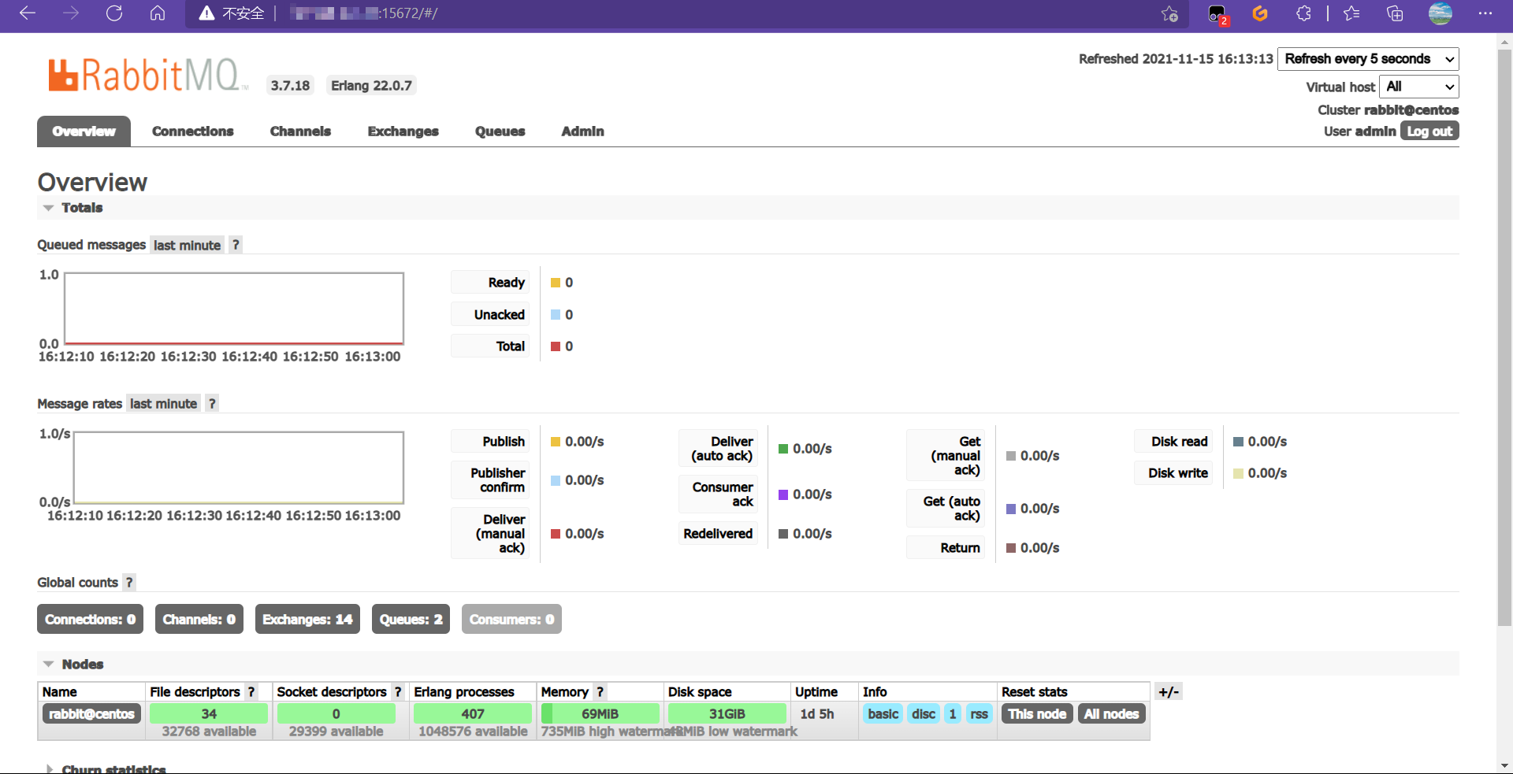The image size is (1513, 774).
Task: Click the disc info tag
Action: (x=924, y=714)
